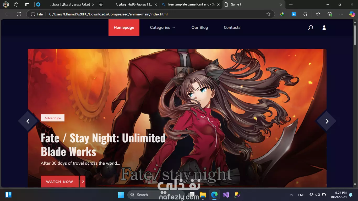Open the Snipping tool taskbar icon
Viewport: 358px width, 201px height.
click(237, 195)
